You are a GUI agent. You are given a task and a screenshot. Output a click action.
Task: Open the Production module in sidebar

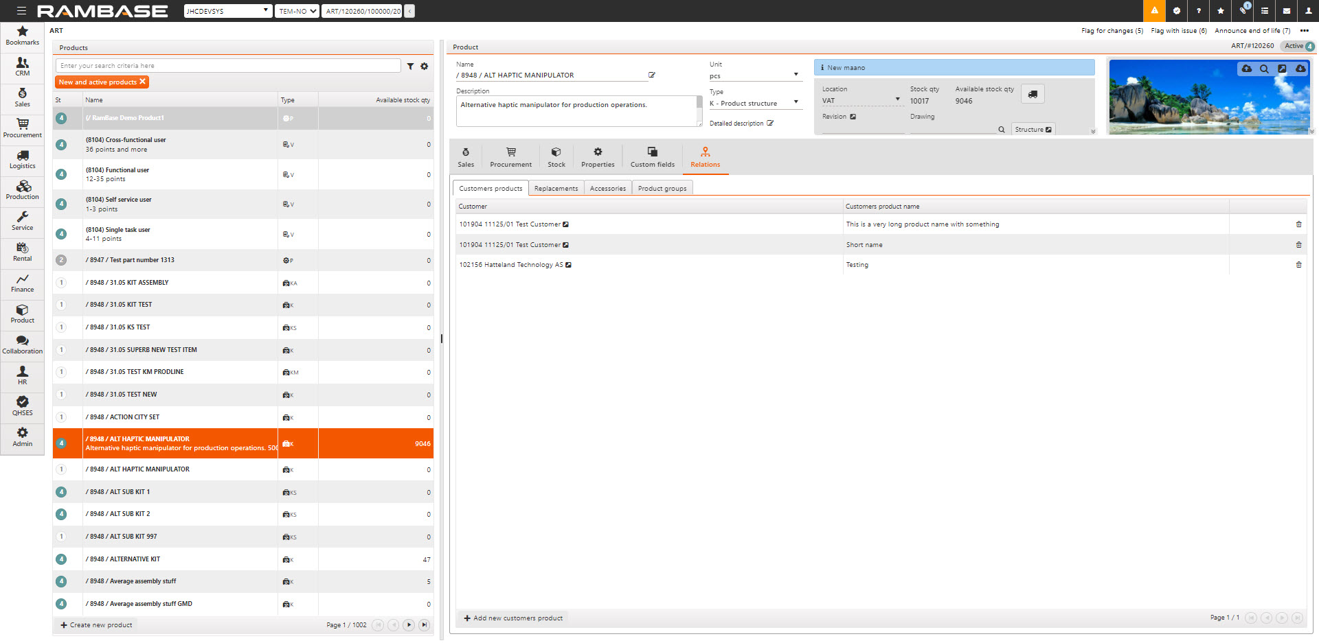(23, 190)
